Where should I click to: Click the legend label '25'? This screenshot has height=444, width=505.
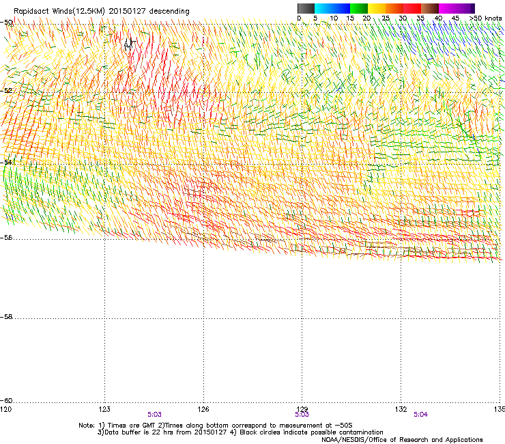386,18
